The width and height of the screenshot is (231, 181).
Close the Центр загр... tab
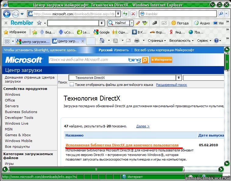(83, 41)
